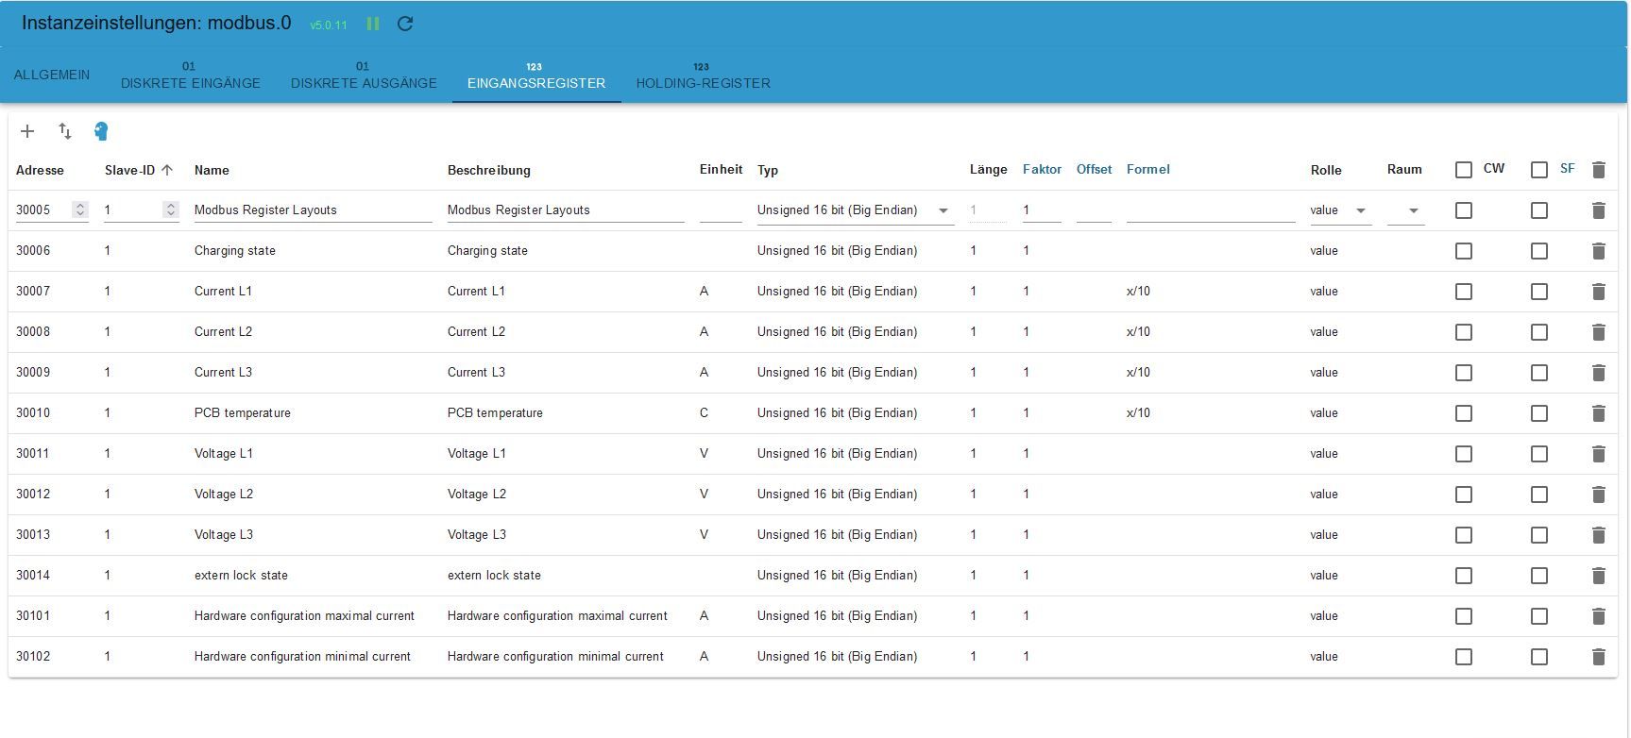Image resolution: width=1631 pixels, height=738 pixels.
Task: Delete the Current L2 row
Action: click(x=1598, y=332)
